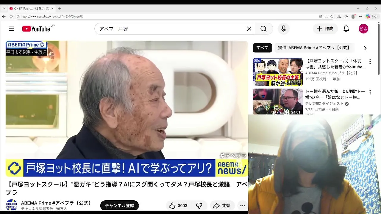Close the 戸塚ヨットスクール browser tab
Screen dimensions: 381x214
click(x=52, y=9)
